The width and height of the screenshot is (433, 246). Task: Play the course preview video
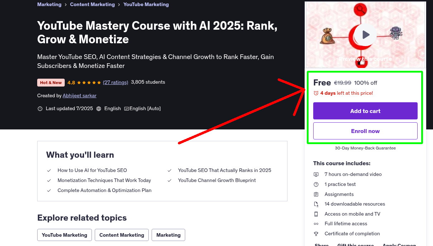365,35
